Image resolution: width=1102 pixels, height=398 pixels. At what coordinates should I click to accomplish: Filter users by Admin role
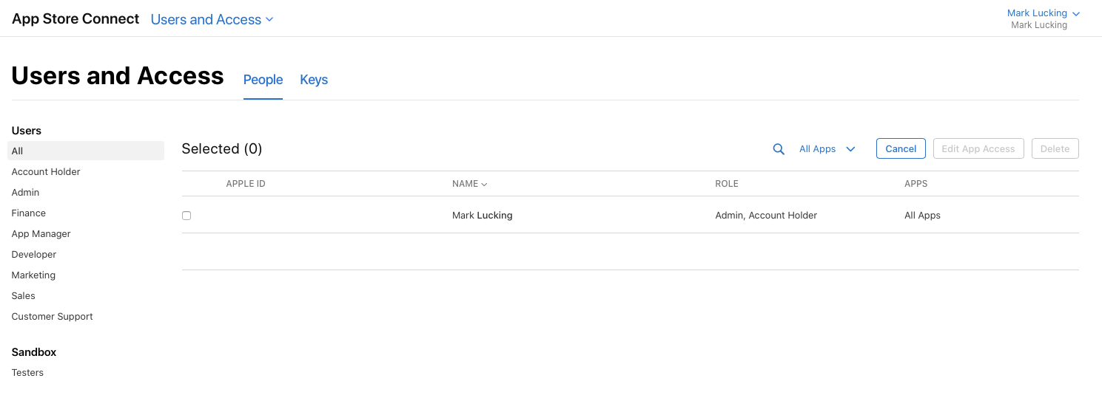pos(26,193)
